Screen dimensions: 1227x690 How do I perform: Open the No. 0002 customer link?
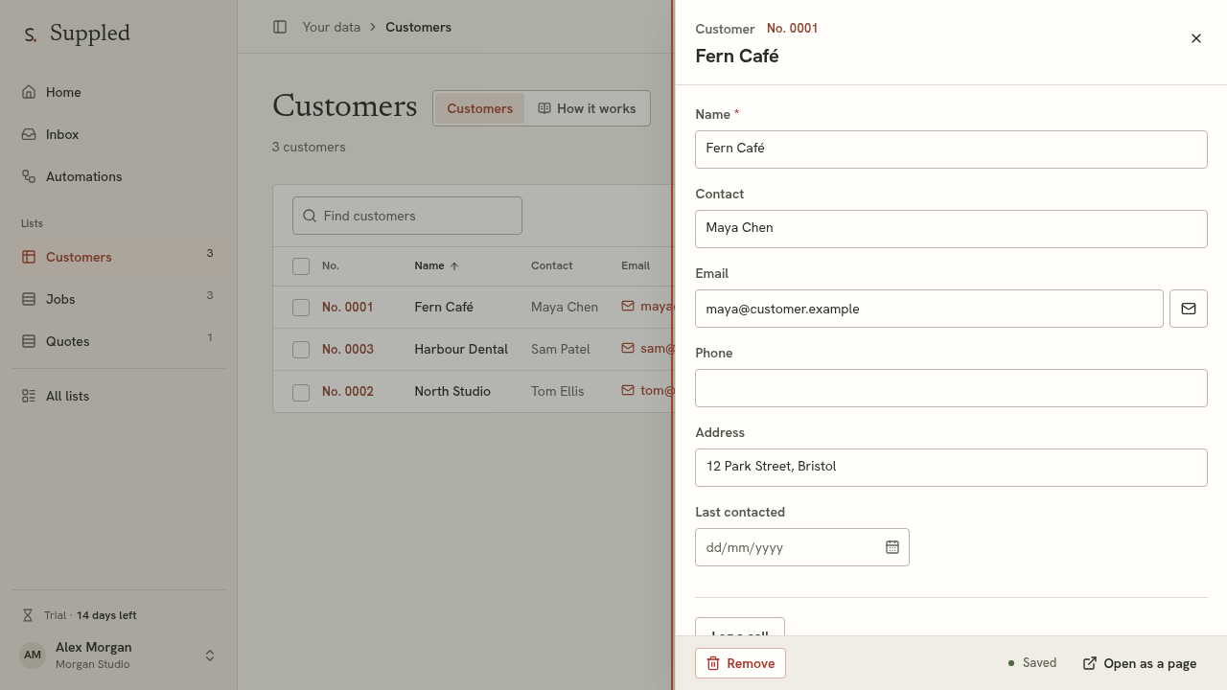click(x=348, y=391)
